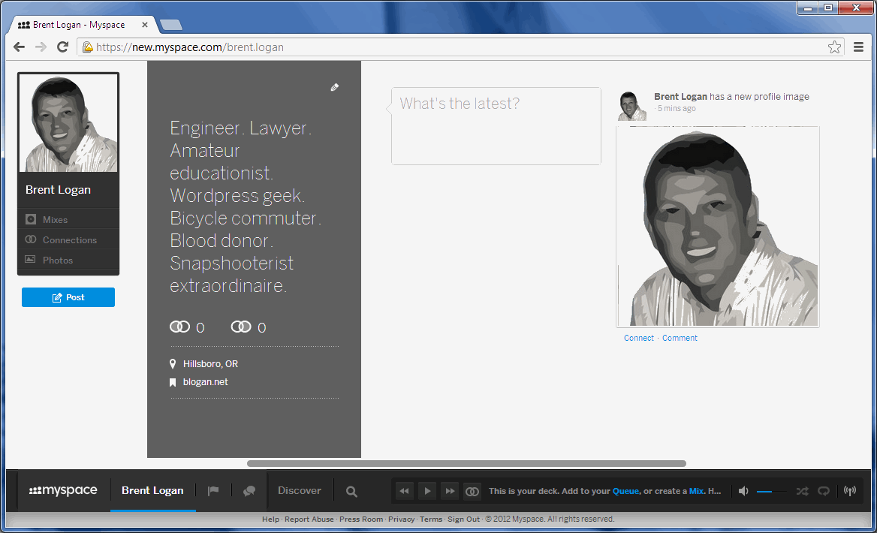Click the Mixes icon in sidebar
The image size is (877, 533).
click(x=31, y=219)
